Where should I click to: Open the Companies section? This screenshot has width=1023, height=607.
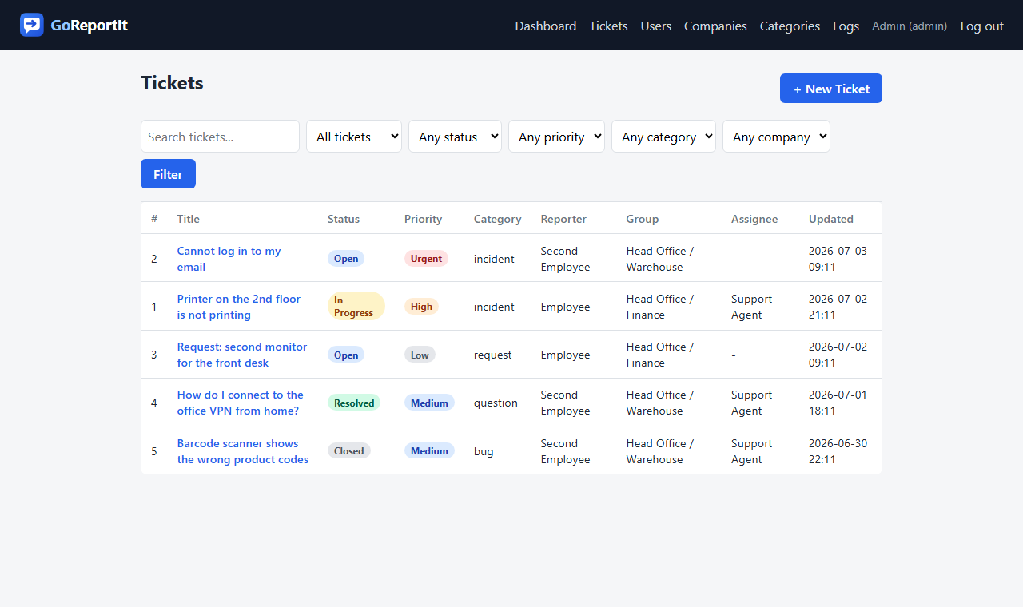point(715,26)
